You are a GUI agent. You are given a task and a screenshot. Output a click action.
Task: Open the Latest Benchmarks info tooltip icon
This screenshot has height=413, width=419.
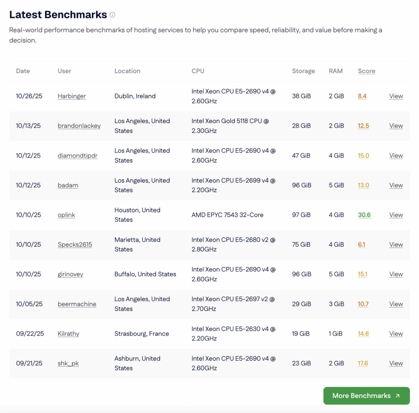113,14
